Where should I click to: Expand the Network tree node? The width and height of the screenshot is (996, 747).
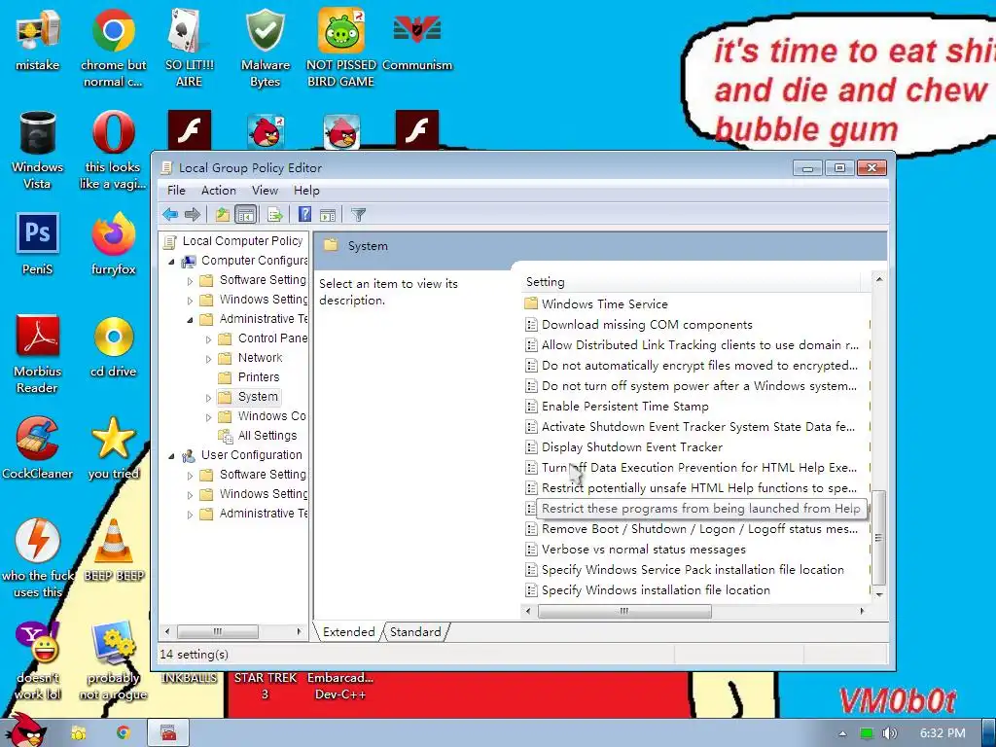coord(208,359)
